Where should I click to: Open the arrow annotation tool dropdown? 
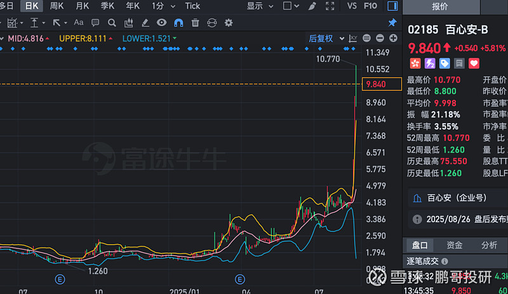click(x=60, y=23)
